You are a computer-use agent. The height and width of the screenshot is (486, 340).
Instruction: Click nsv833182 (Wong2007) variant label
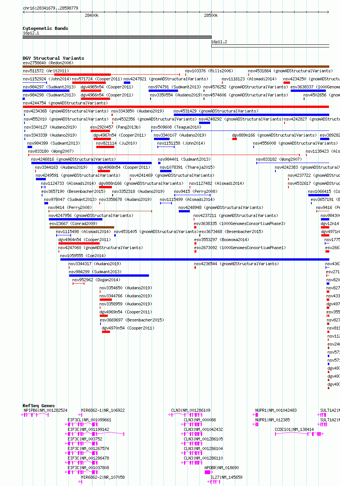tap(279, 159)
